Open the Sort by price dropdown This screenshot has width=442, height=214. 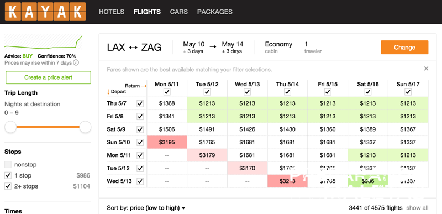coord(146,208)
